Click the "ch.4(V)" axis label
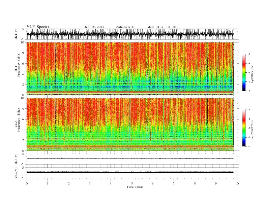 16,173
